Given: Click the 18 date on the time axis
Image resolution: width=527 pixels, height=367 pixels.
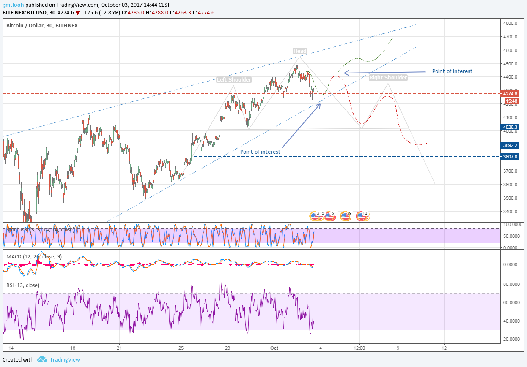Looking at the screenshot, I should click(x=73, y=348).
